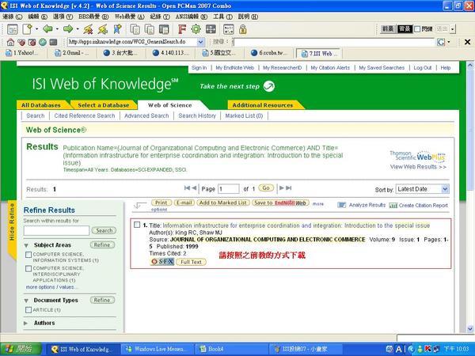Click the Create Citation Report chart icon

click(x=393, y=206)
